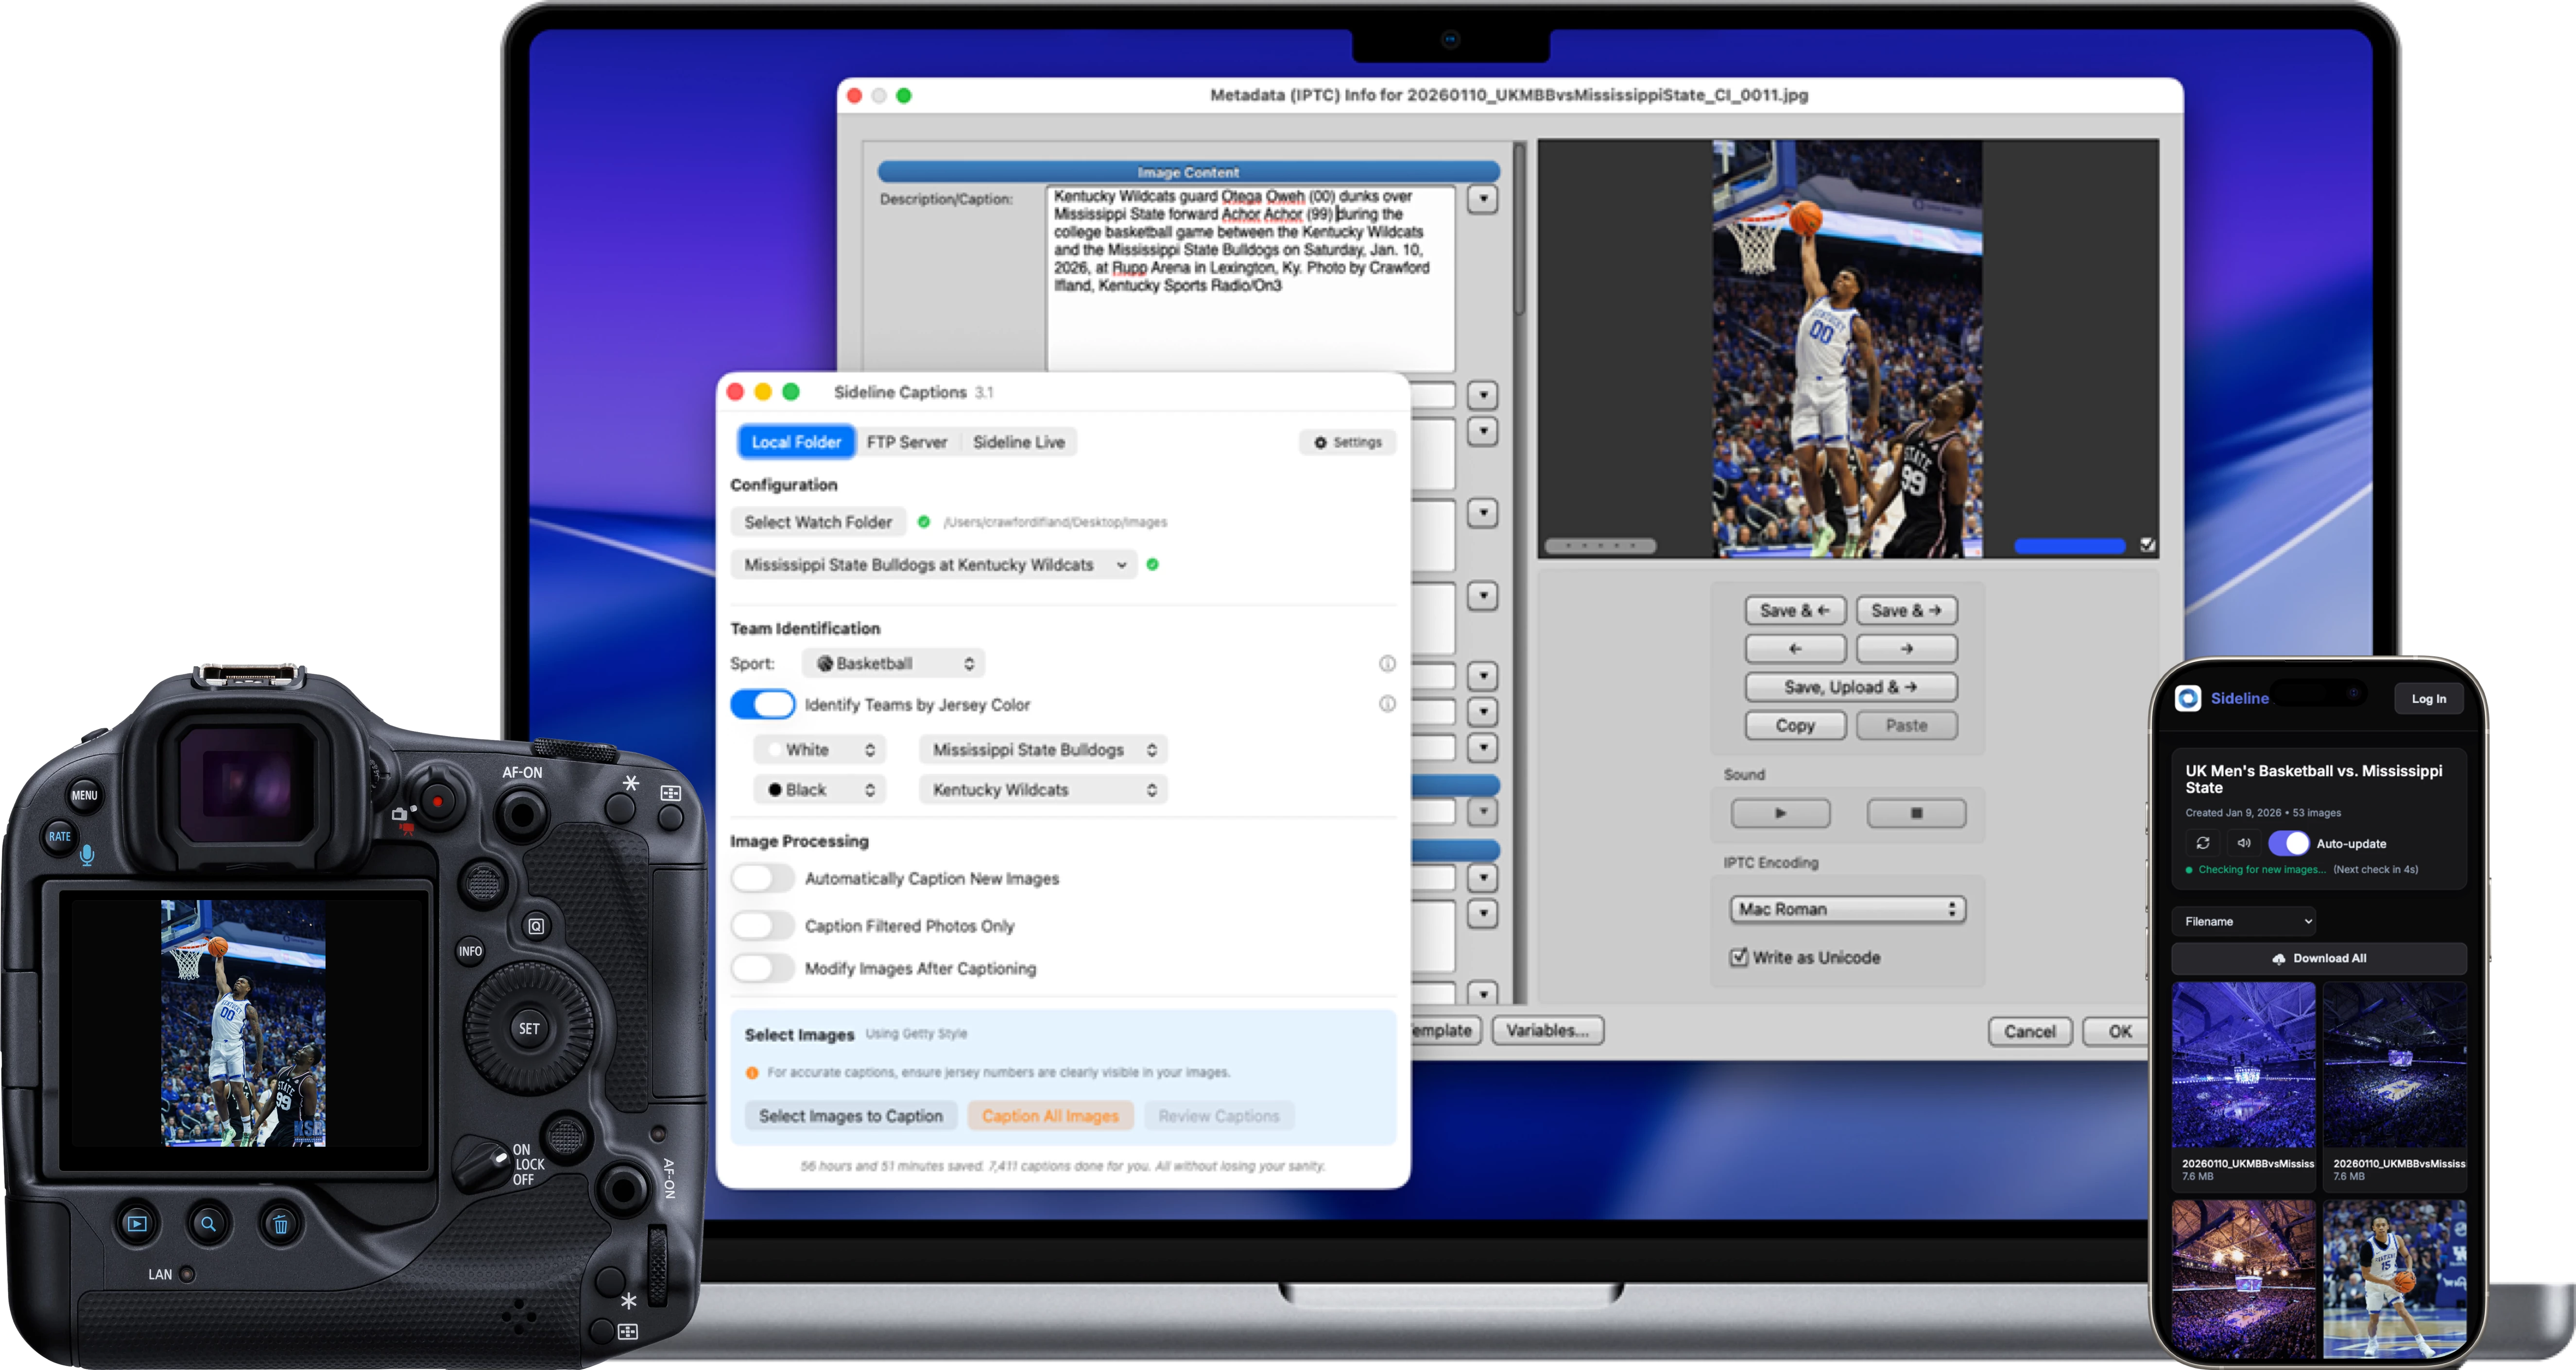This screenshot has height=1370, width=2576.
Task: Disable Identify Teams by Jersey Color
Action: [762, 703]
